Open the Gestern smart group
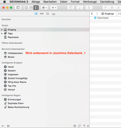The width and height of the screenshot is (121, 128). 12,71
